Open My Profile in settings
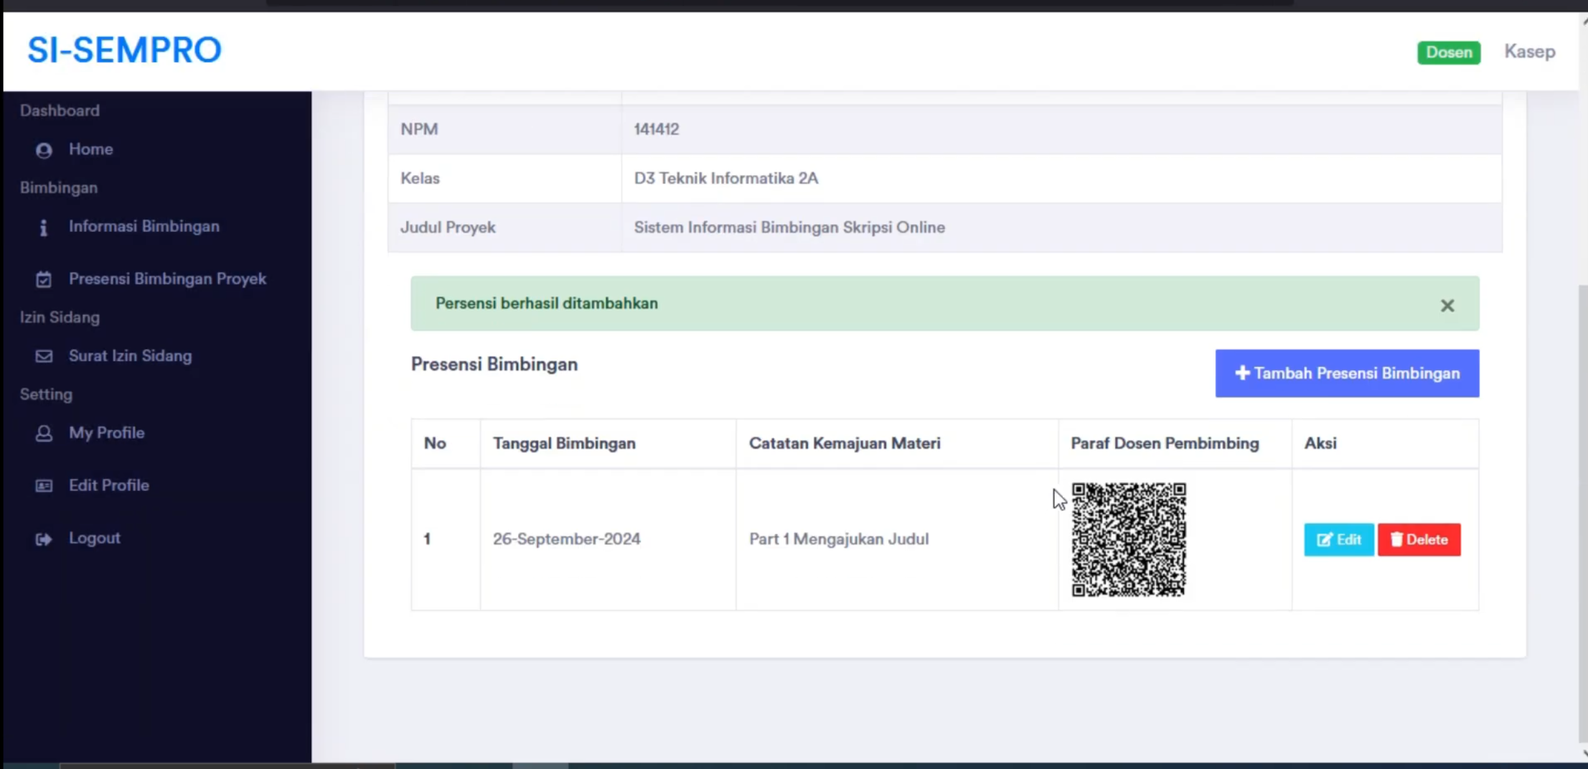The width and height of the screenshot is (1588, 769). [106, 433]
